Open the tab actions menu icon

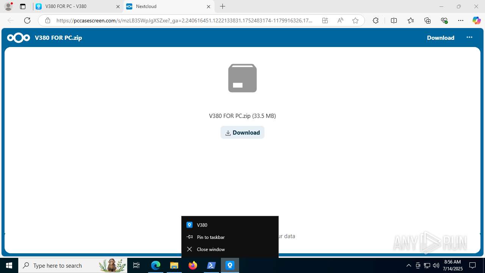click(x=23, y=6)
